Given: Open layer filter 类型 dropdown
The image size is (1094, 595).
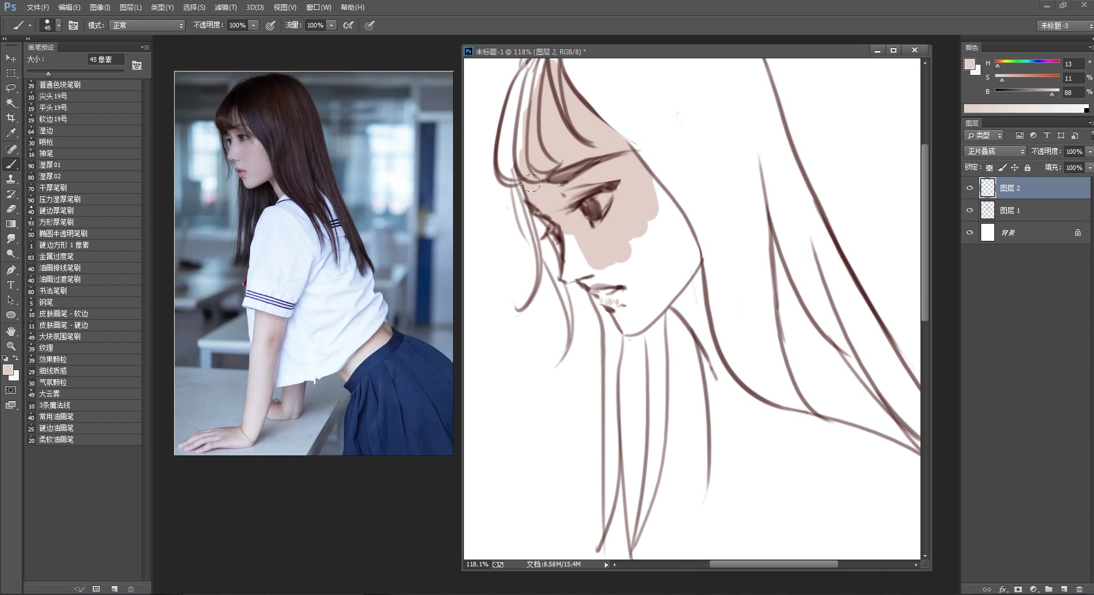Looking at the screenshot, I should tap(985, 136).
